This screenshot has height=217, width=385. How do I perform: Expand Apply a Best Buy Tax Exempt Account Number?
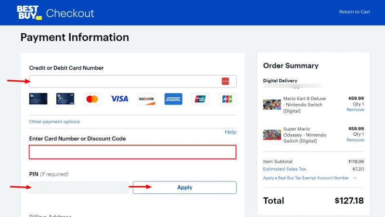(309, 178)
